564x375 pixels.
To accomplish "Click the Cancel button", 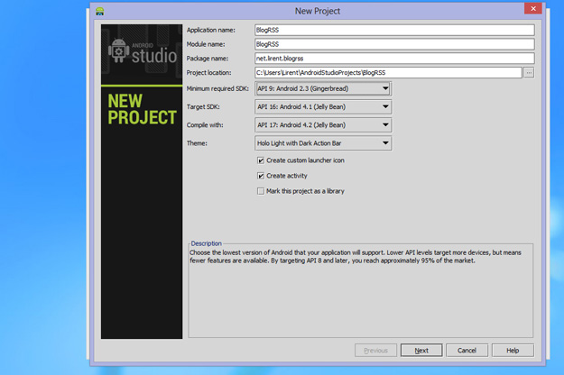I will (467, 351).
